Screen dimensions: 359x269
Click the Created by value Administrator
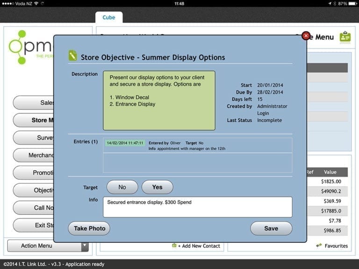click(272, 106)
